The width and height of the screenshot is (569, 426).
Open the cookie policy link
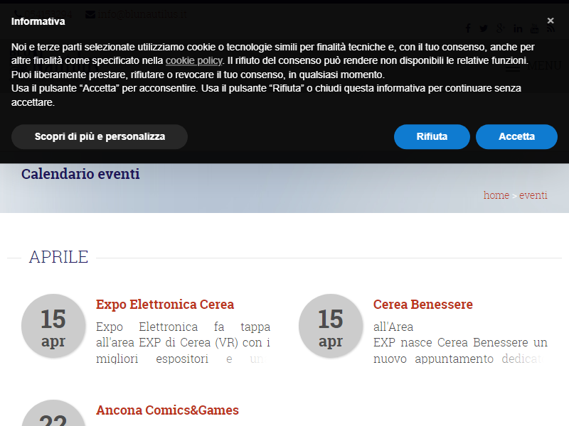193,60
